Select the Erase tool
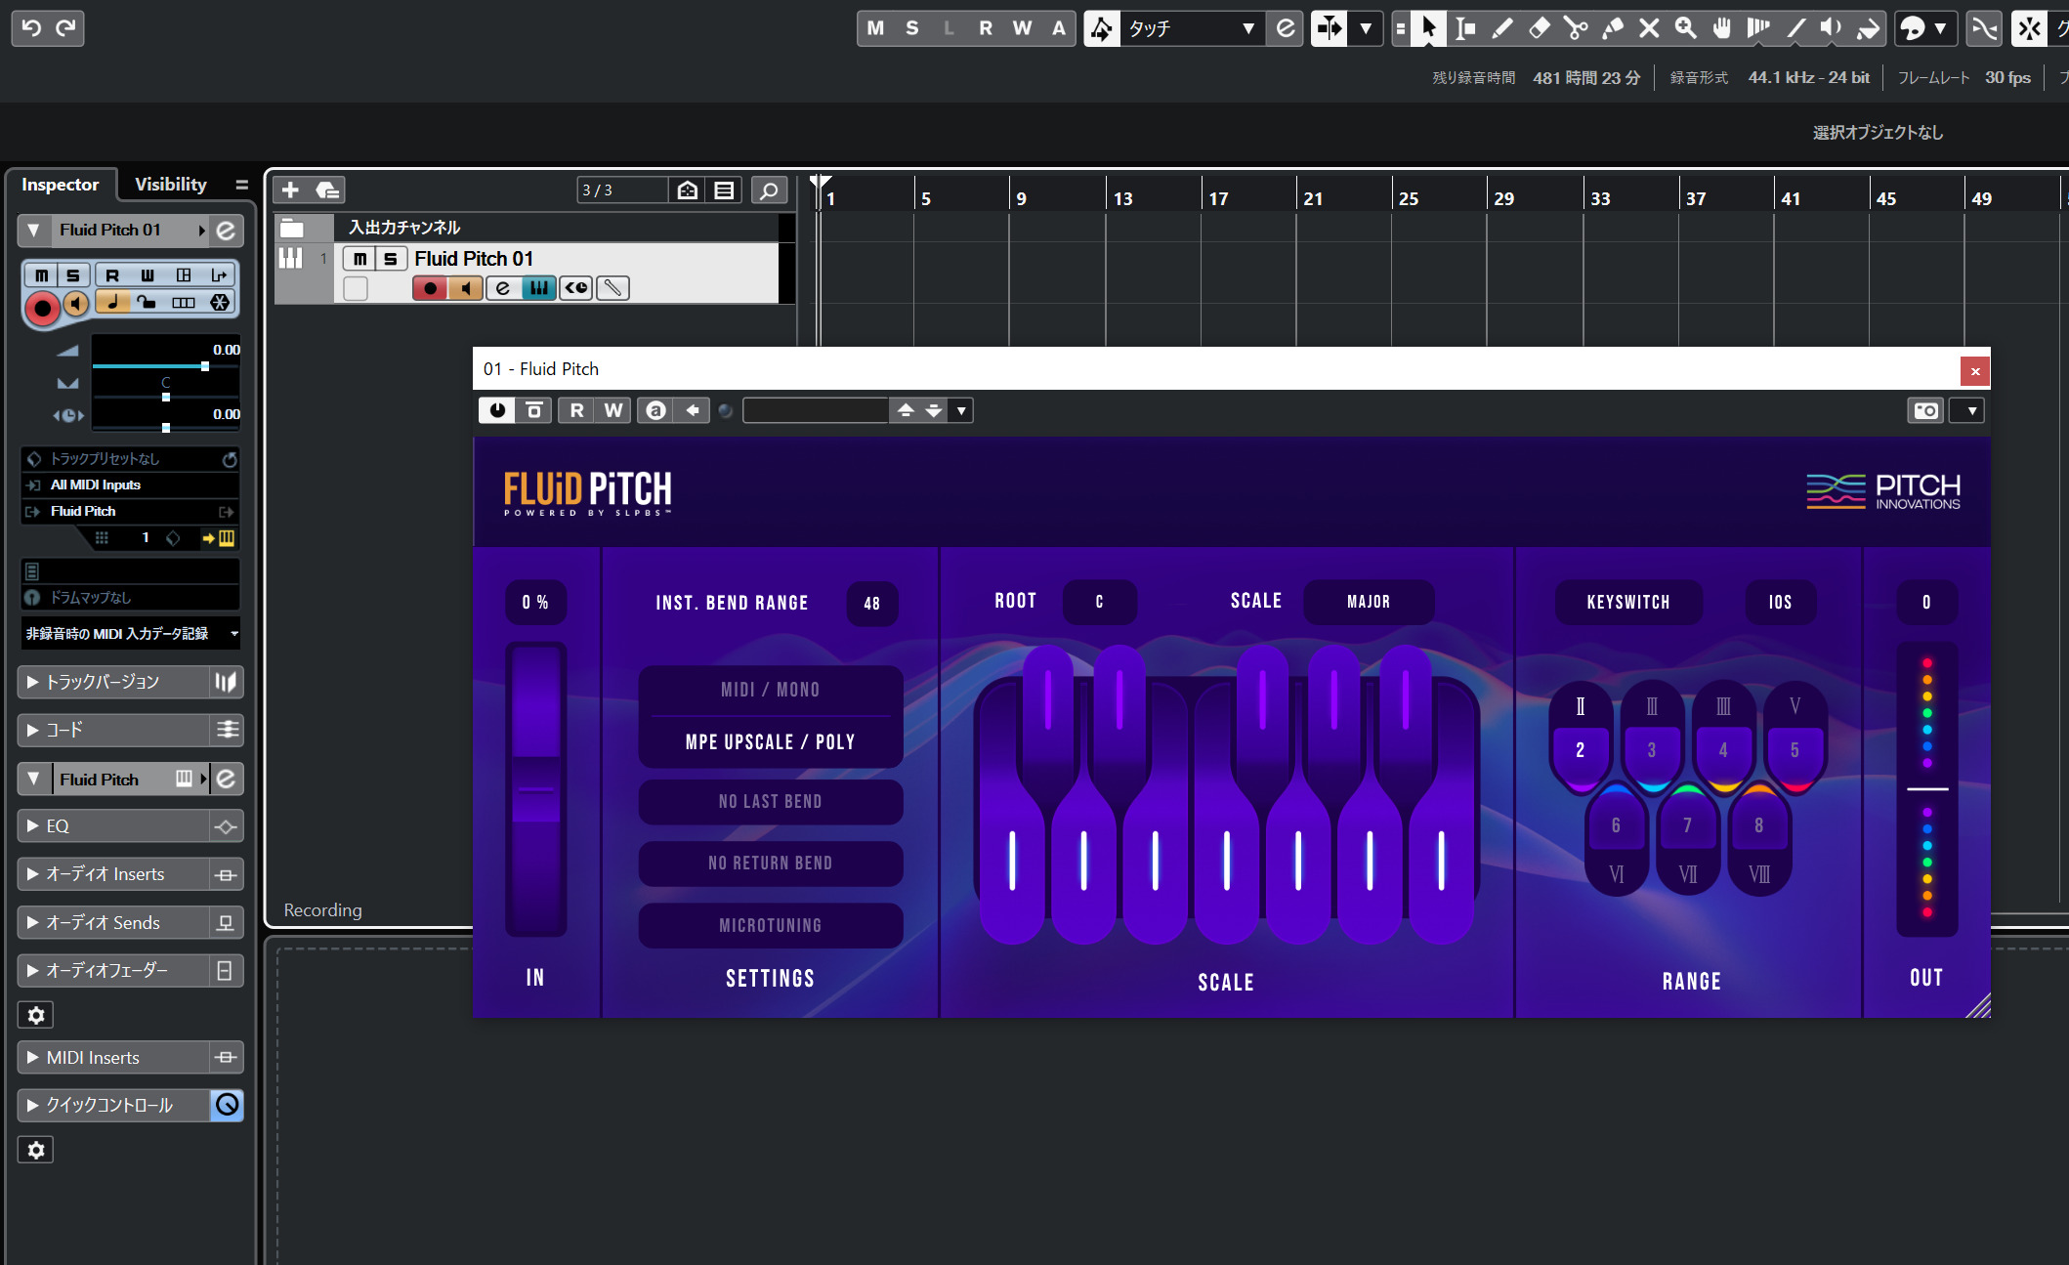 click(1539, 28)
